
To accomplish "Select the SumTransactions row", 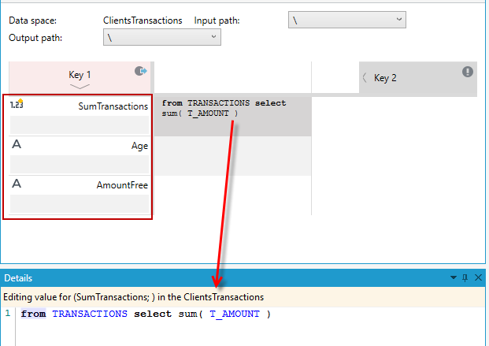I will coord(80,116).
